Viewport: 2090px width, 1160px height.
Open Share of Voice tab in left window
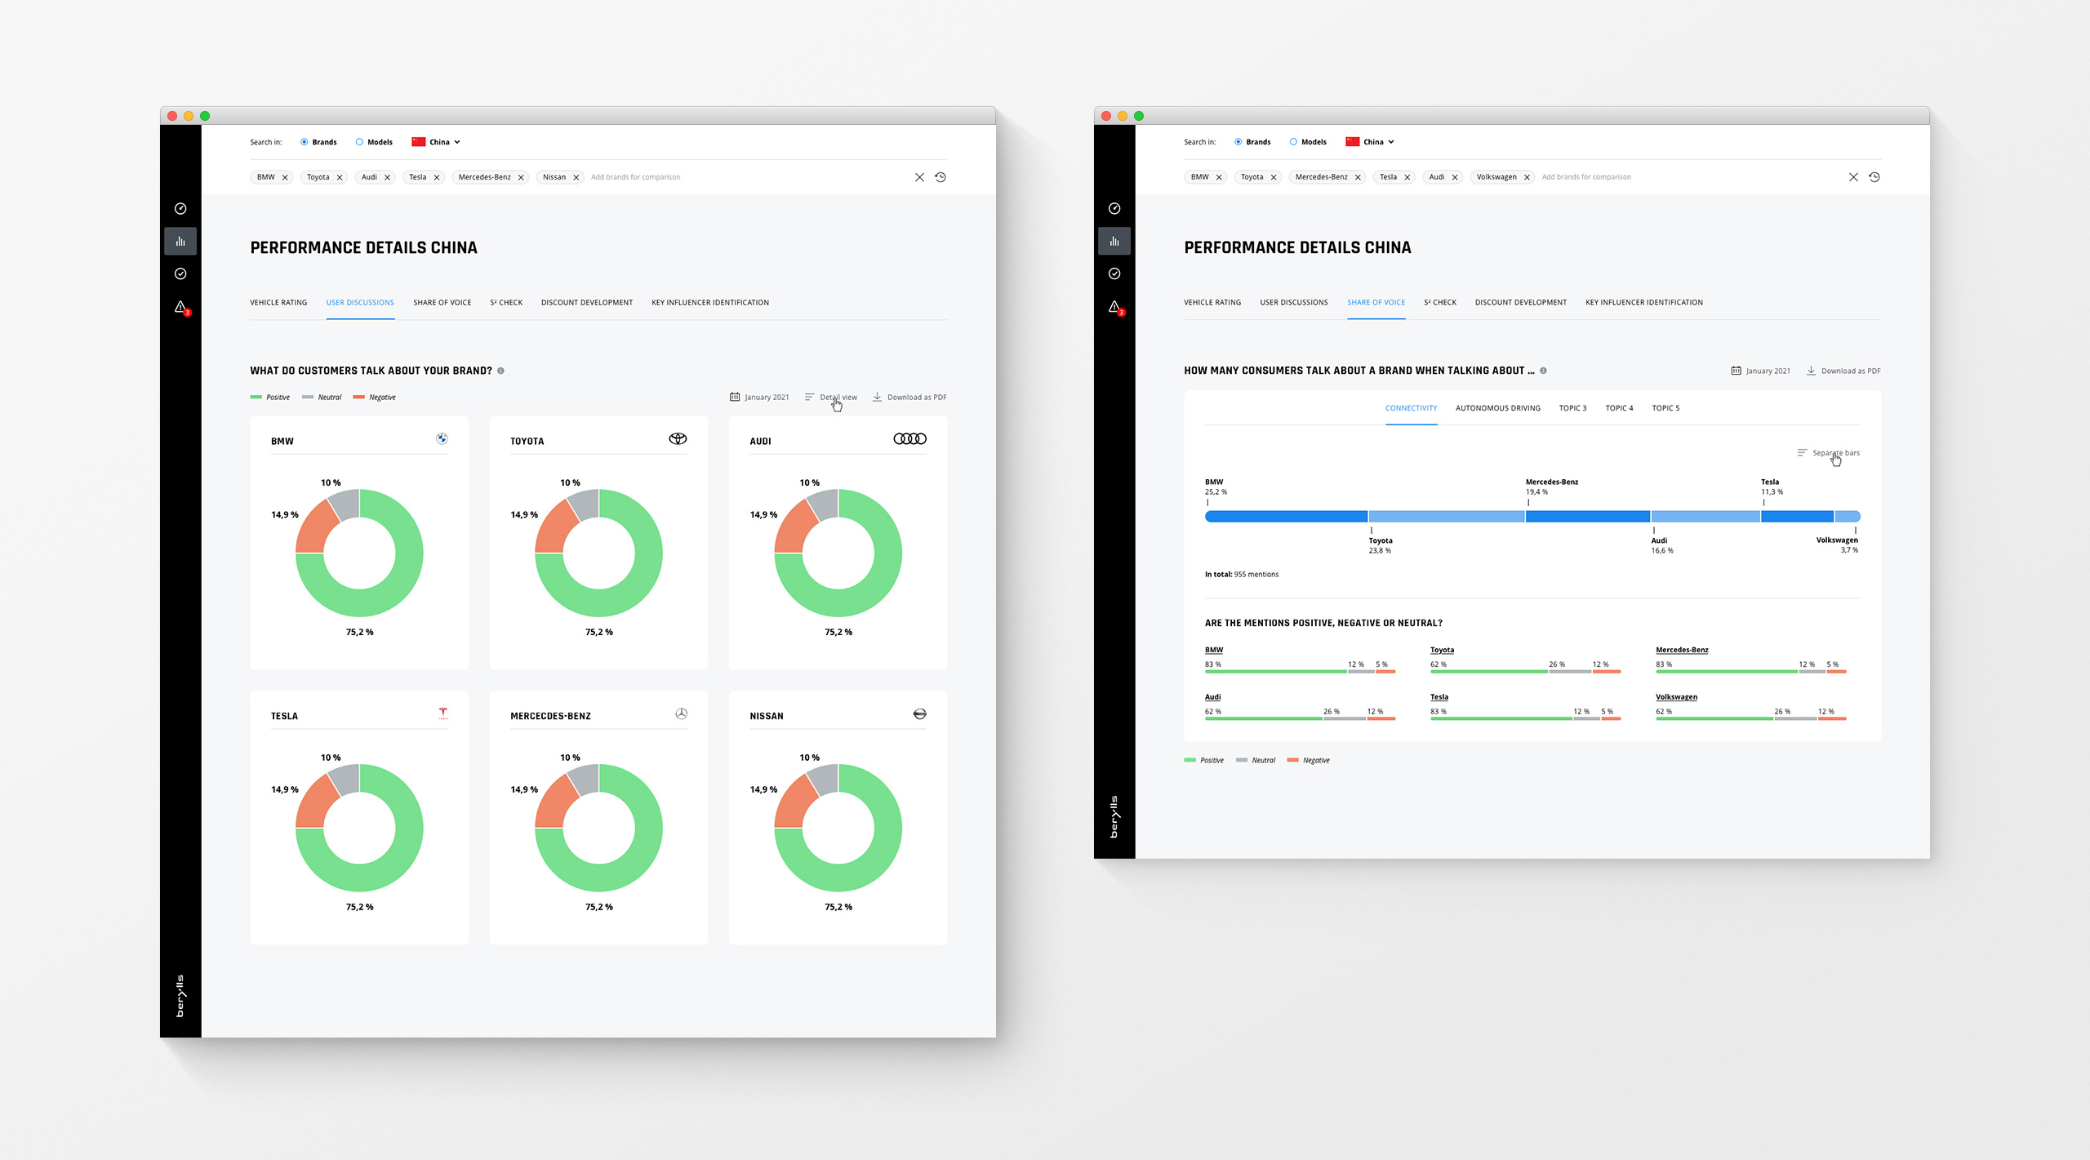pos(442,303)
